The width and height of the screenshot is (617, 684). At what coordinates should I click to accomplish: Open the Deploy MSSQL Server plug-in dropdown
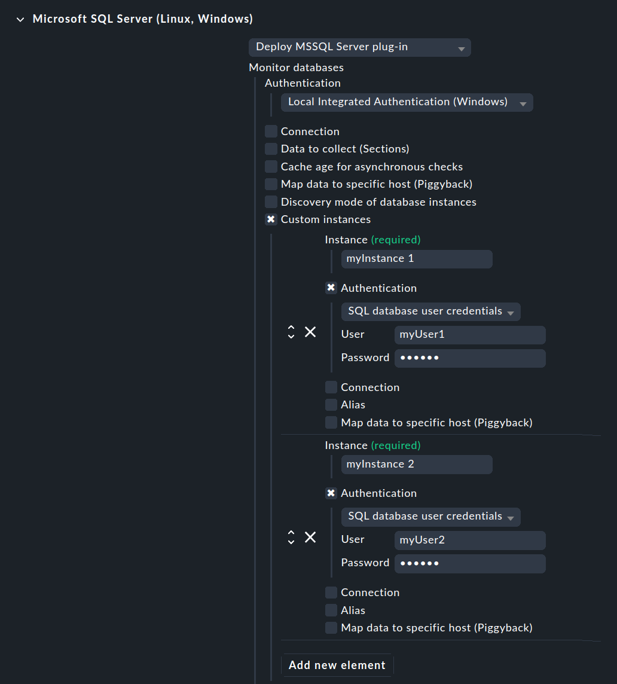(359, 47)
